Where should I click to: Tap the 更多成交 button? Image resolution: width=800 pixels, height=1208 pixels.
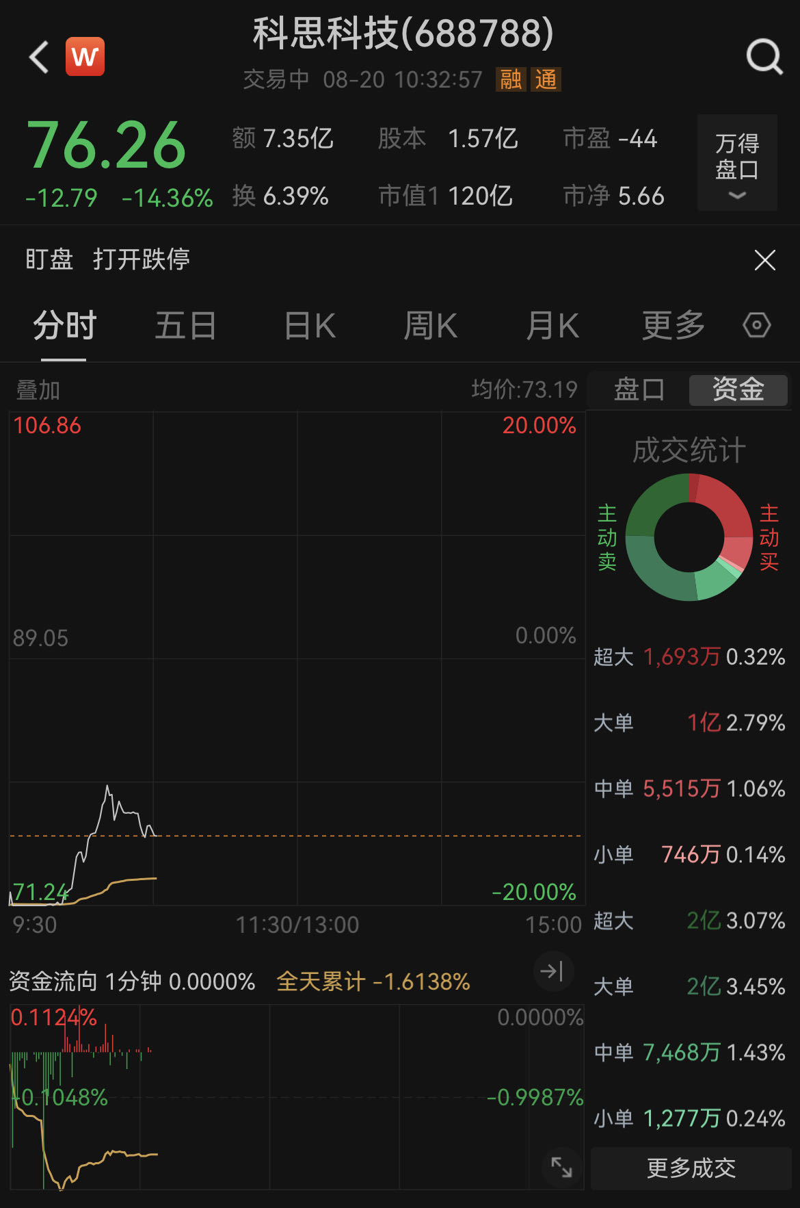click(691, 1168)
